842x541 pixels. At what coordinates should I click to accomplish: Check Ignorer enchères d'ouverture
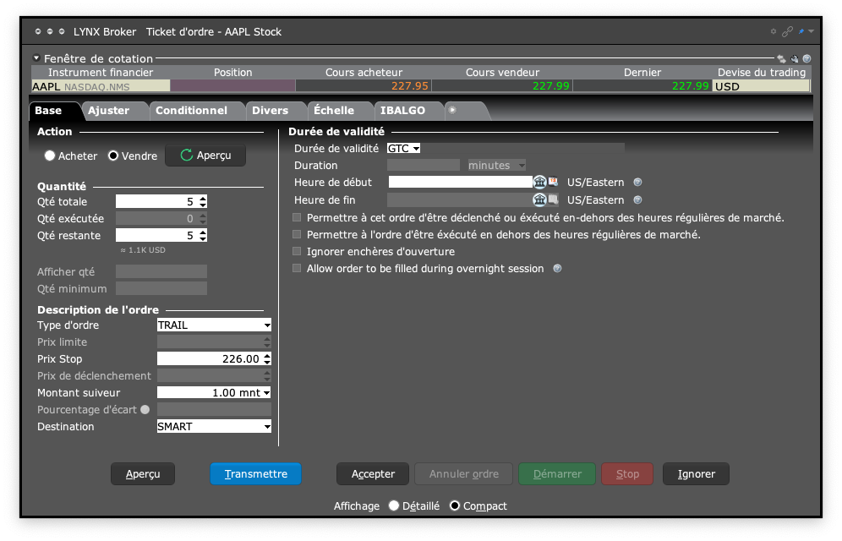[297, 251]
